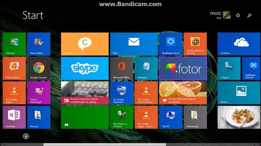Click the moiz riaz user account
This screenshot has height=146, width=261.
coord(220,15)
